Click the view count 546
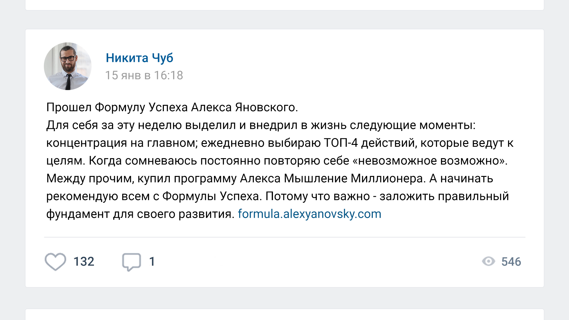The image size is (569, 320). (511, 262)
